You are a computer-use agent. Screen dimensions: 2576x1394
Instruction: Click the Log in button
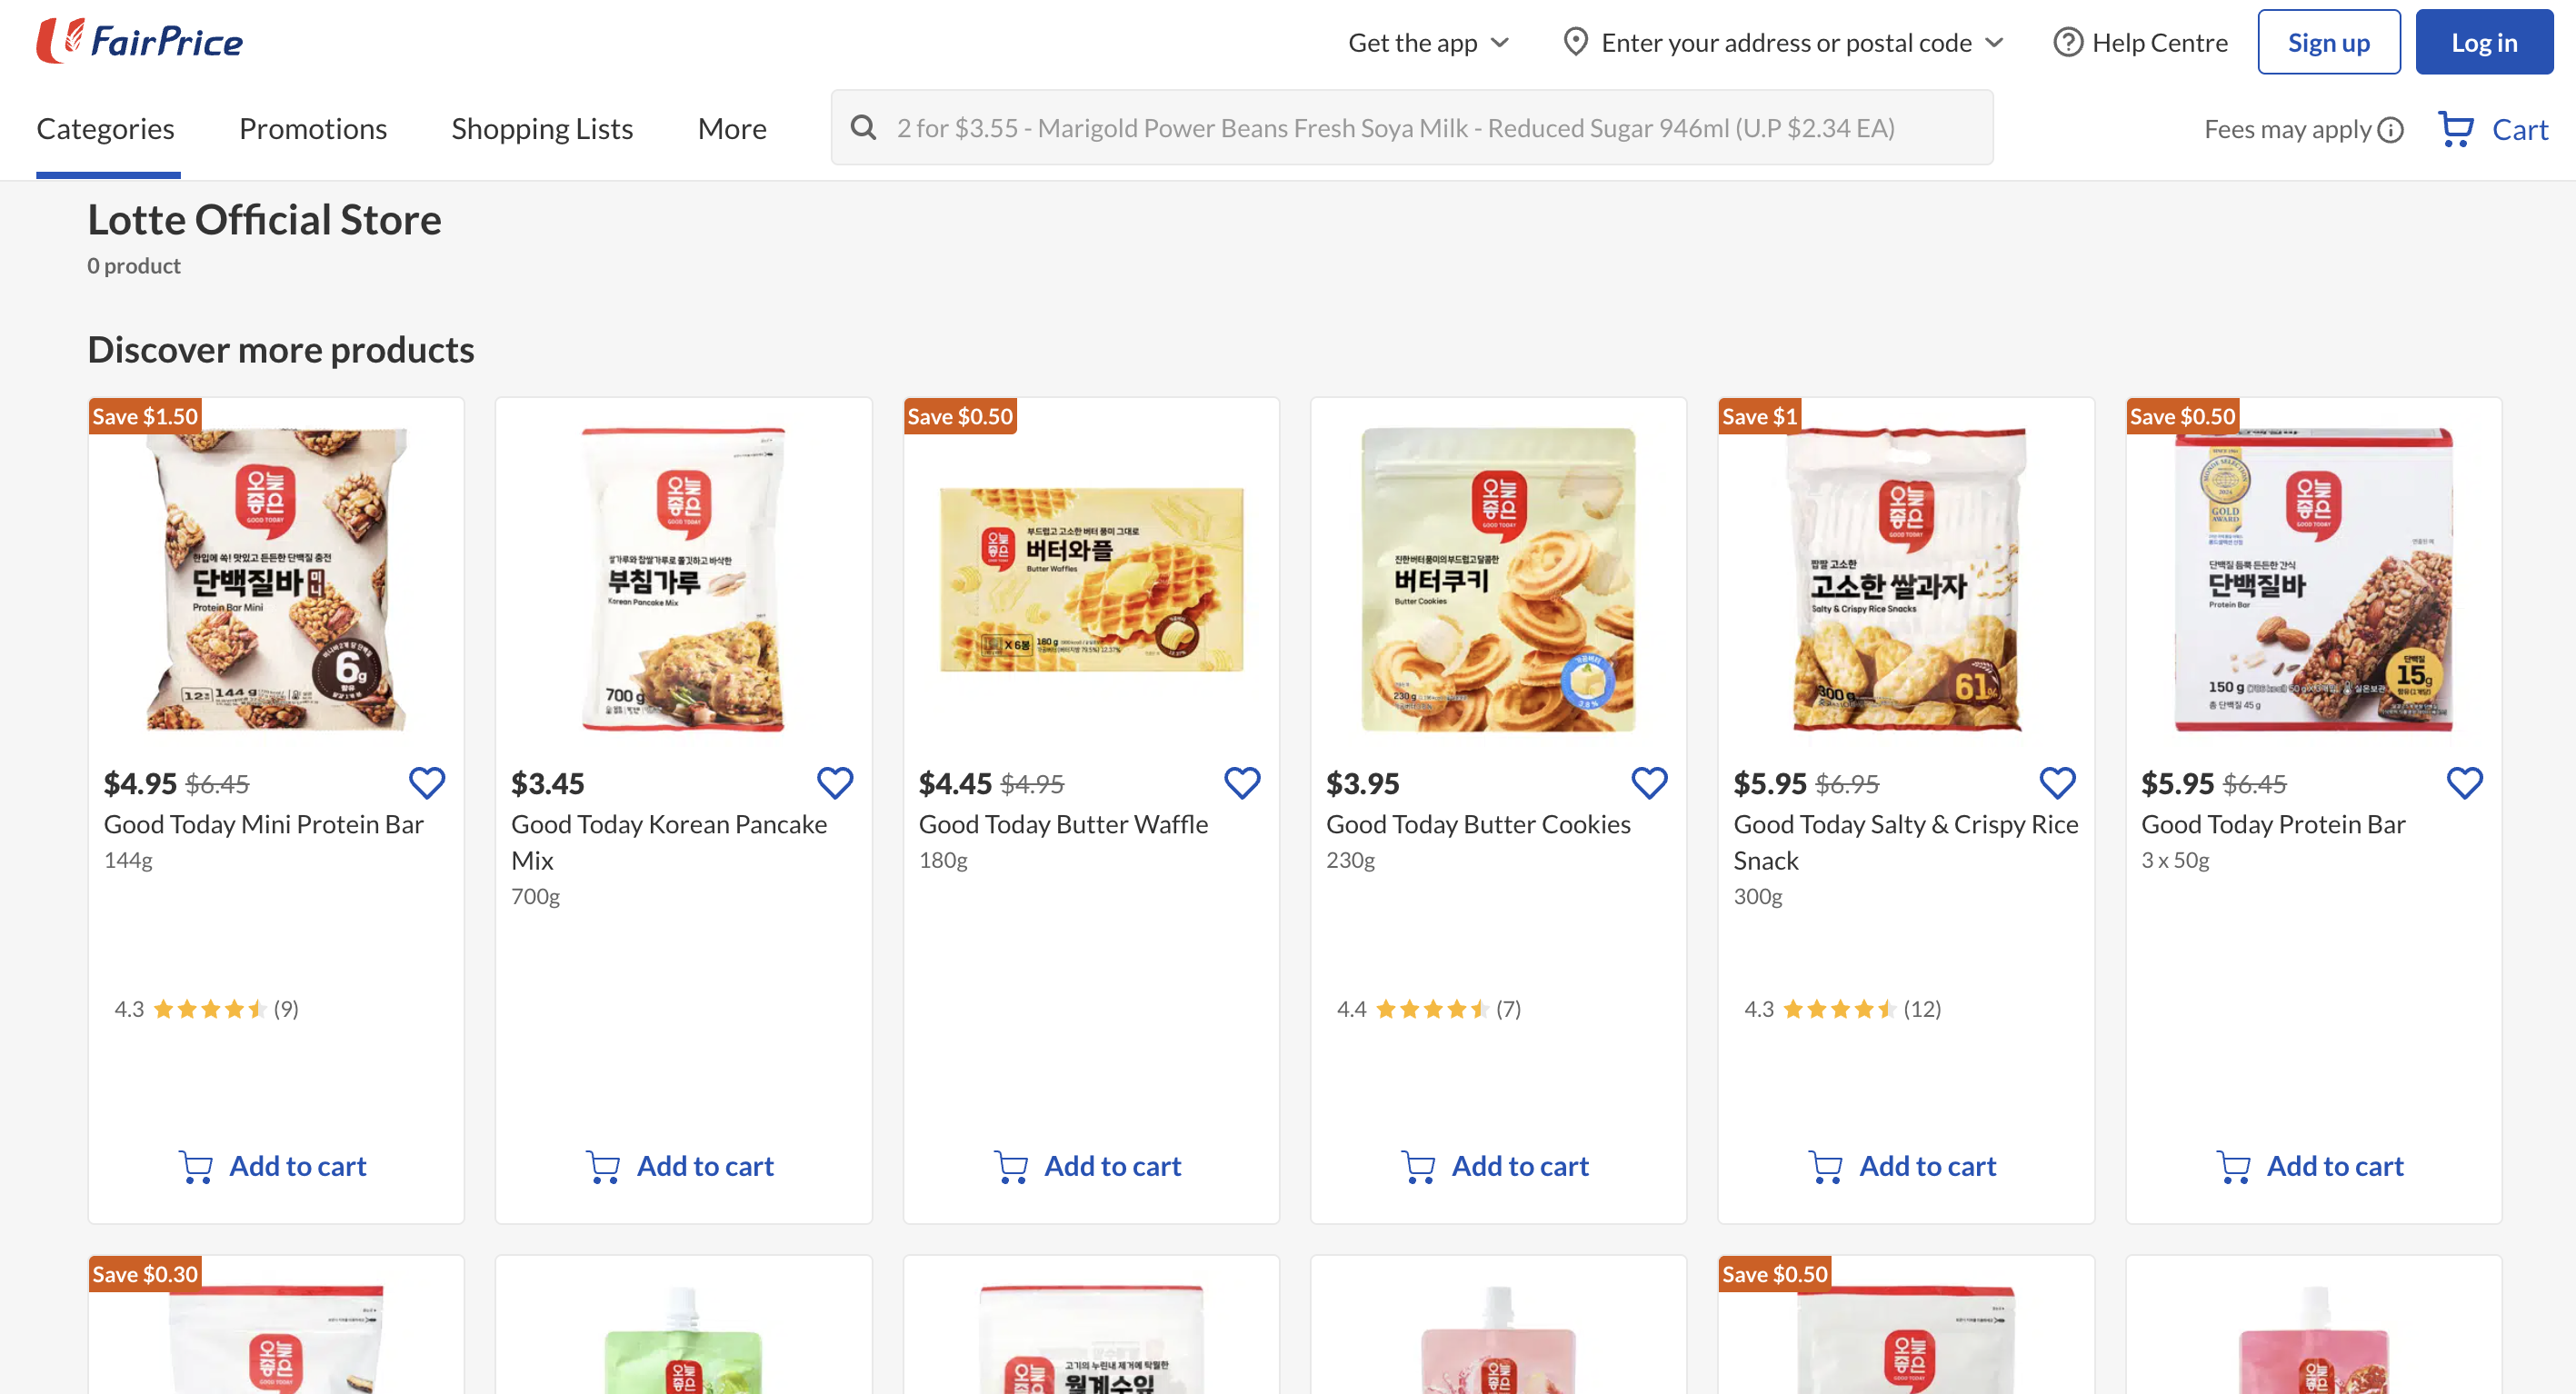point(2484,42)
